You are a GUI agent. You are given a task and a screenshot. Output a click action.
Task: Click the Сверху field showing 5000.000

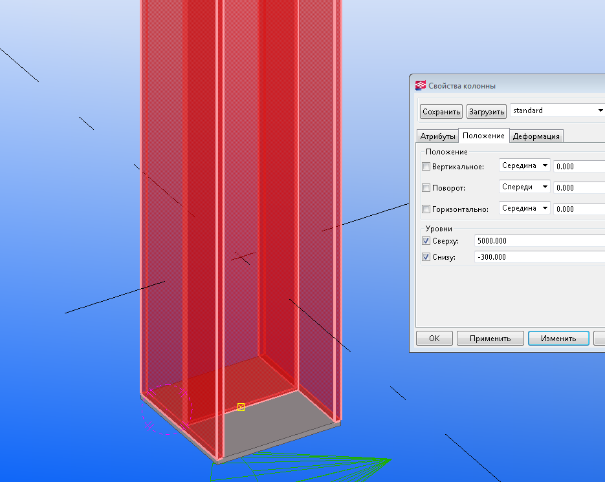point(538,241)
